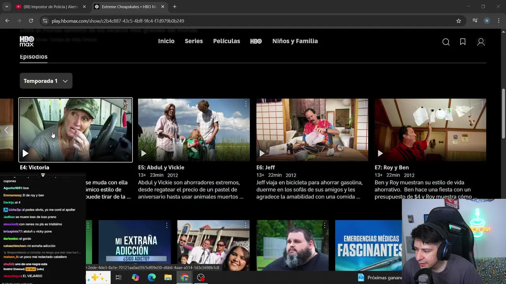506x284 pixels.
Task: Click chat username Aguchc1881
Action: (12, 188)
